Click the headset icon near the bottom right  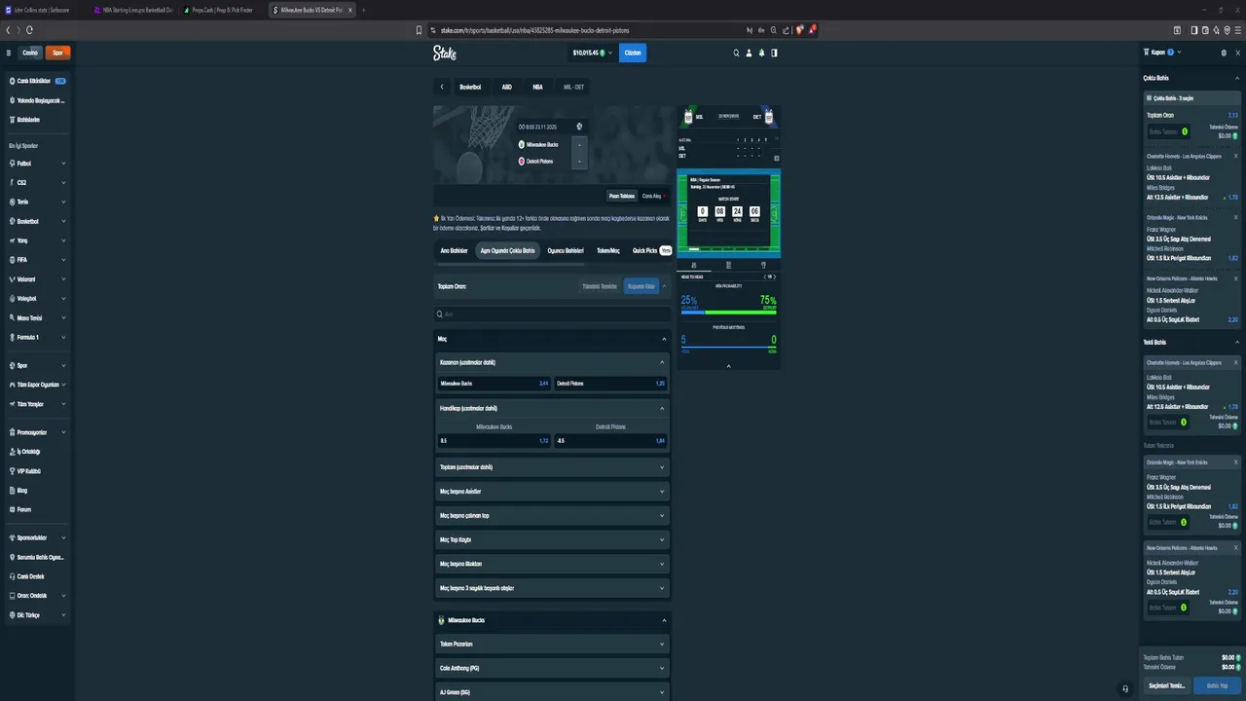pos(1126,688)
